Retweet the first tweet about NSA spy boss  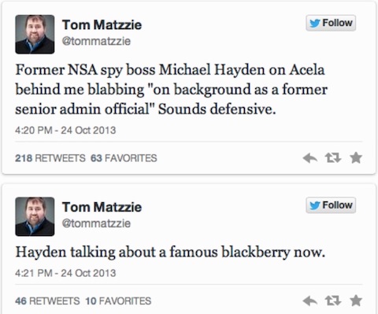[x=333, y=158]
